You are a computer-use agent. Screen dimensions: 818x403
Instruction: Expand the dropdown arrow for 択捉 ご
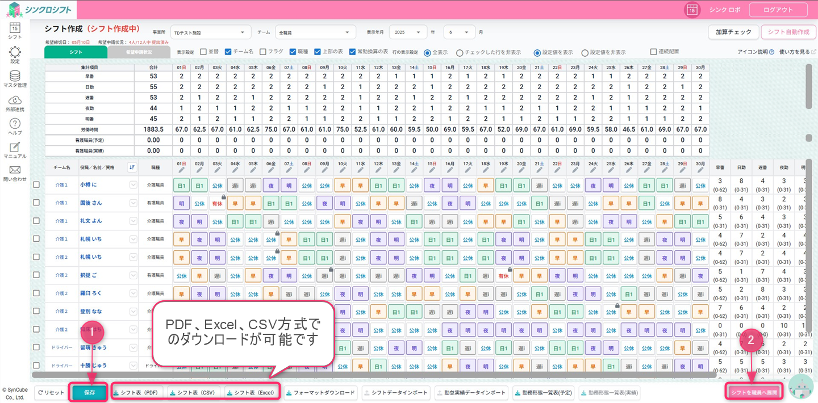(x=133, y=275)
